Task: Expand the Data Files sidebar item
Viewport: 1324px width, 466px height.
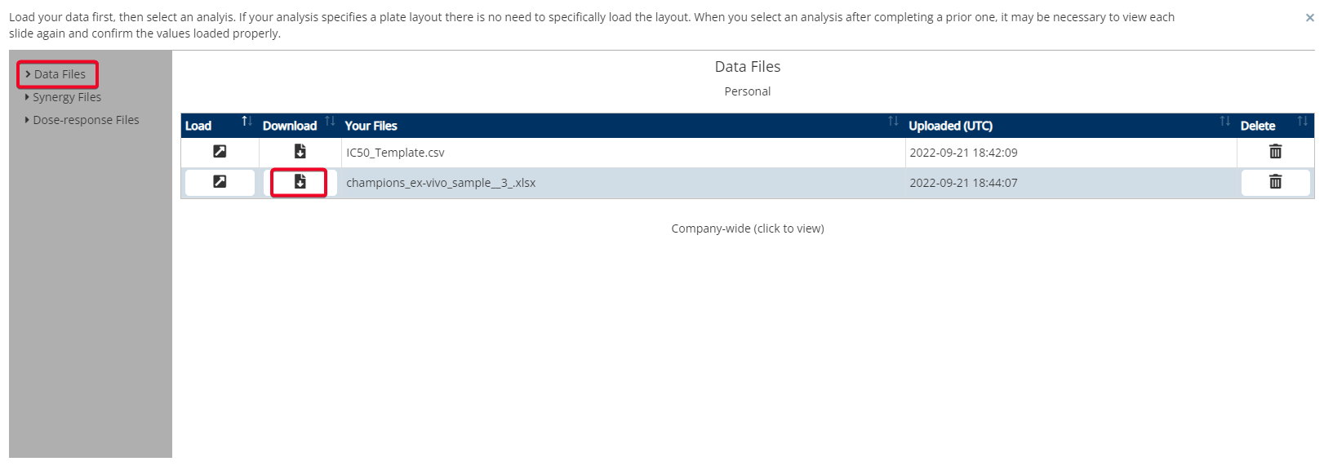Action: [x=56, y=74]
